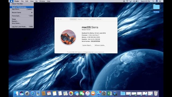
Task: Click the AirPlay display icon in menu bar
Action: [131, 1]
